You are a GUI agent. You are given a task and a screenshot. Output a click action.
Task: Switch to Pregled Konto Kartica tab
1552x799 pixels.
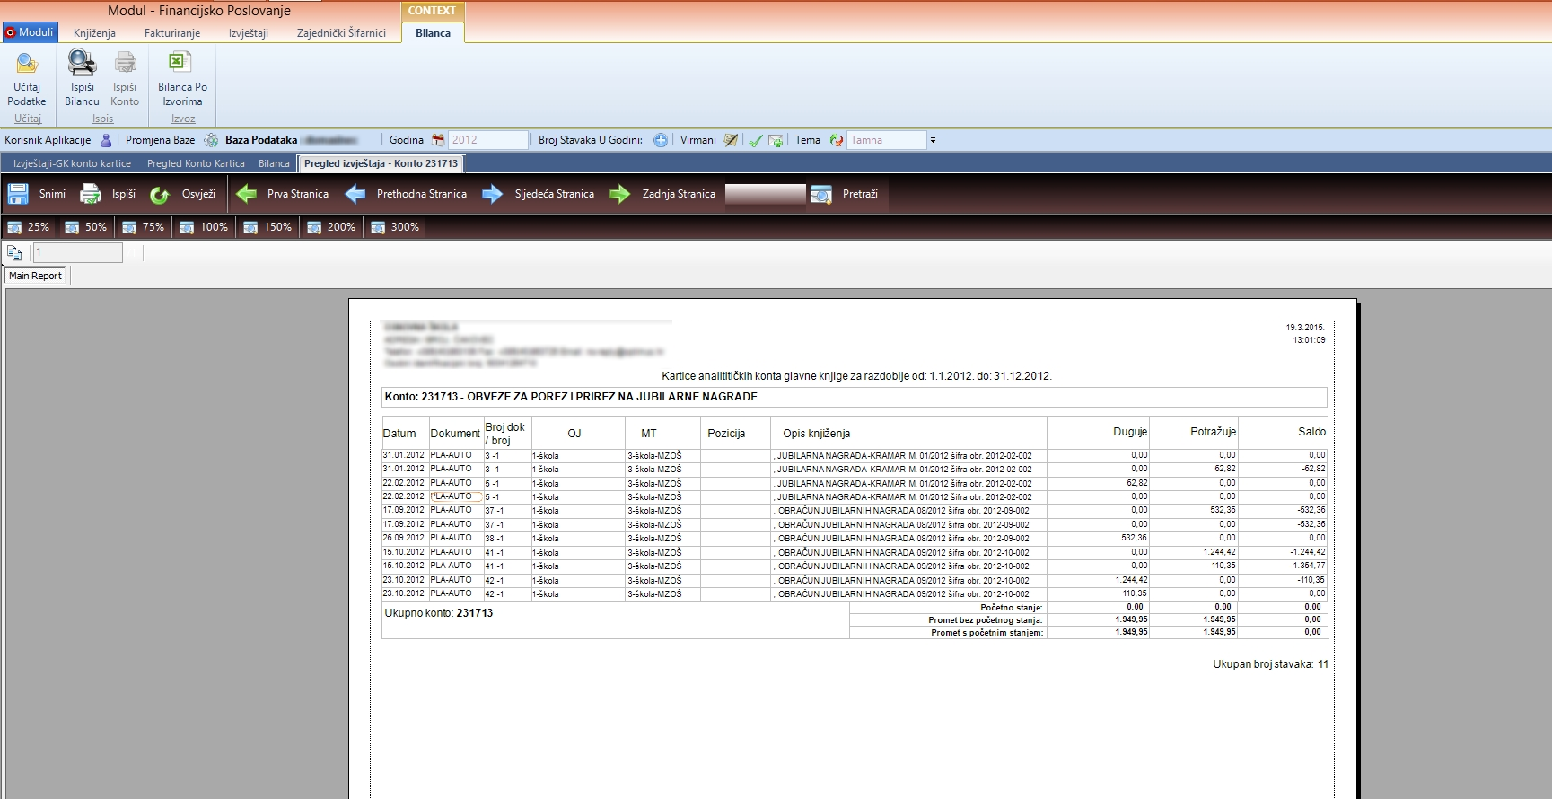click(x=196, y=163)
